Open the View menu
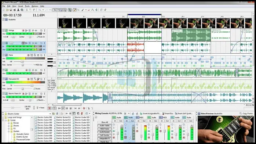Image resolution: width=256 pixels, height=144 pixels. 14,6
